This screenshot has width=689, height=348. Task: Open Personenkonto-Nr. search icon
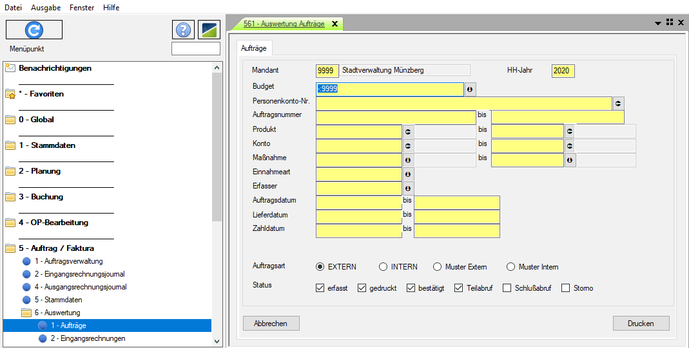pos(618,103)
